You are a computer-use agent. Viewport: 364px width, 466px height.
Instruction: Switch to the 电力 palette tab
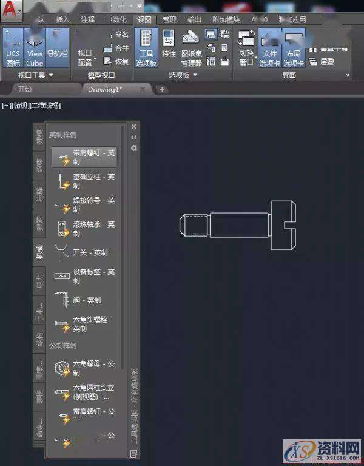tap(39, 281)
